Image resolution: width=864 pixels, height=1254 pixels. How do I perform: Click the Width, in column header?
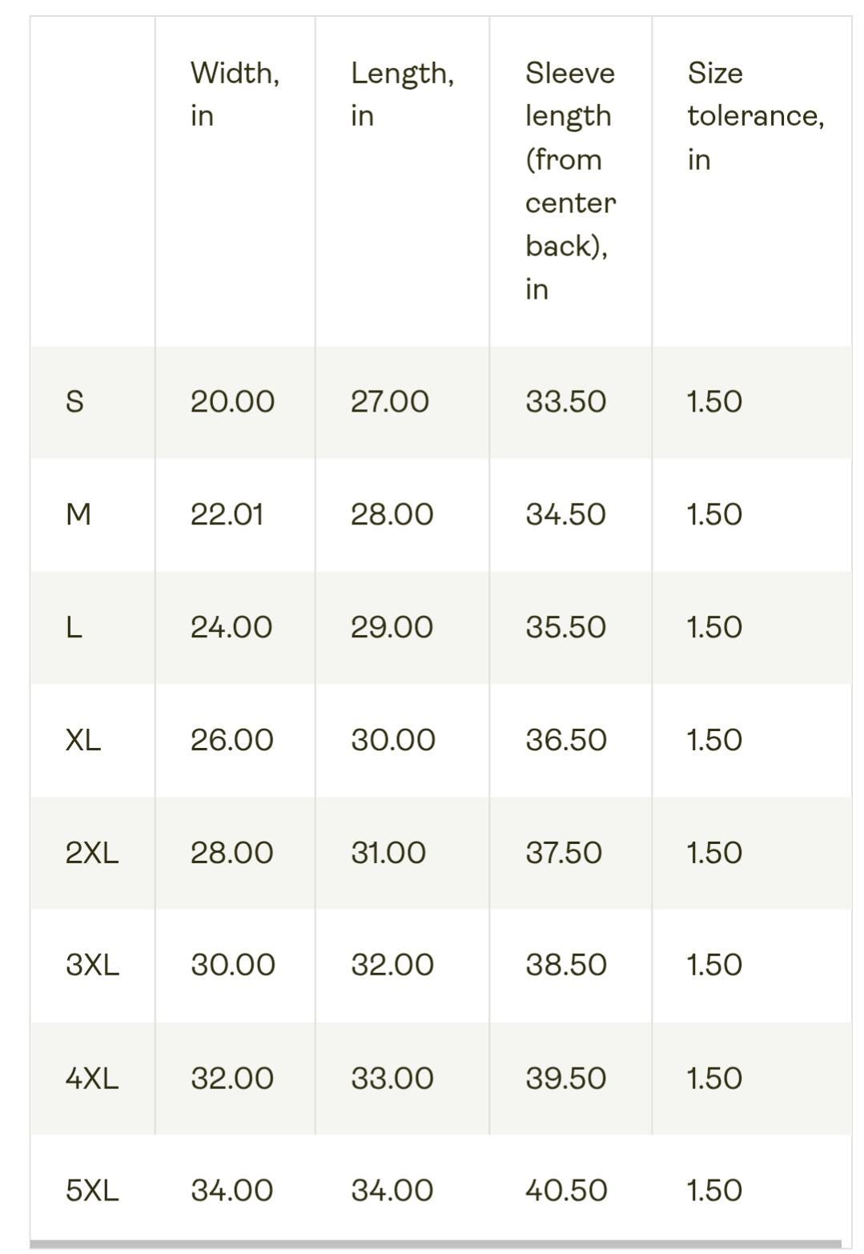(x=235, y=94)
